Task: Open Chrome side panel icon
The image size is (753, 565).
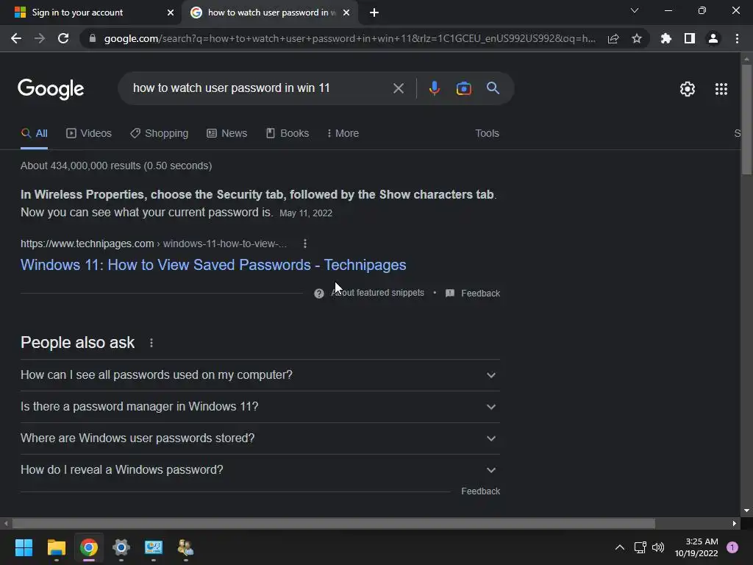Action: pos(690,38)
